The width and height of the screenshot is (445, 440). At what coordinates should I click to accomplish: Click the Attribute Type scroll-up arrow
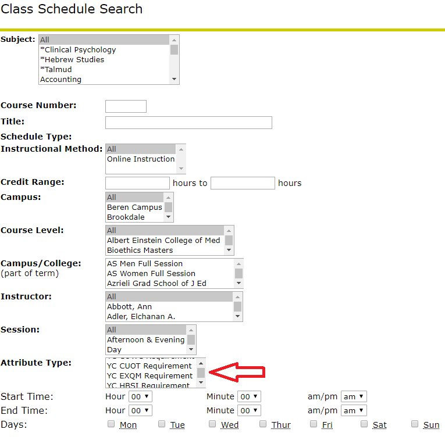pyautogui.click(x=201, y=362)
